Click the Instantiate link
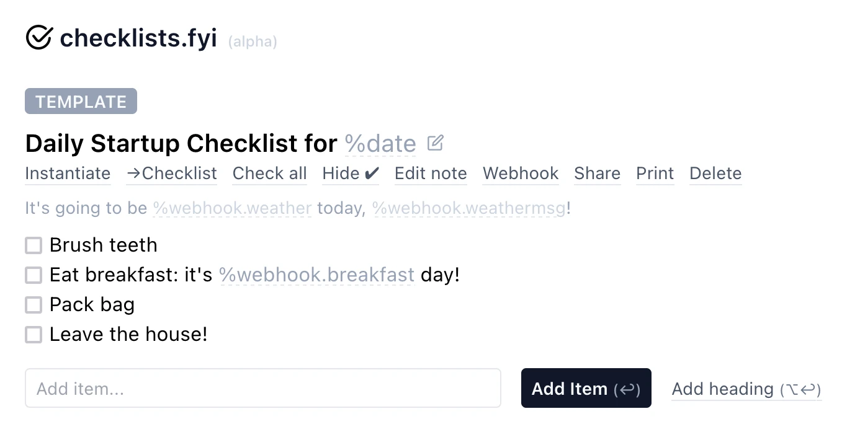 tap(68, 174)
